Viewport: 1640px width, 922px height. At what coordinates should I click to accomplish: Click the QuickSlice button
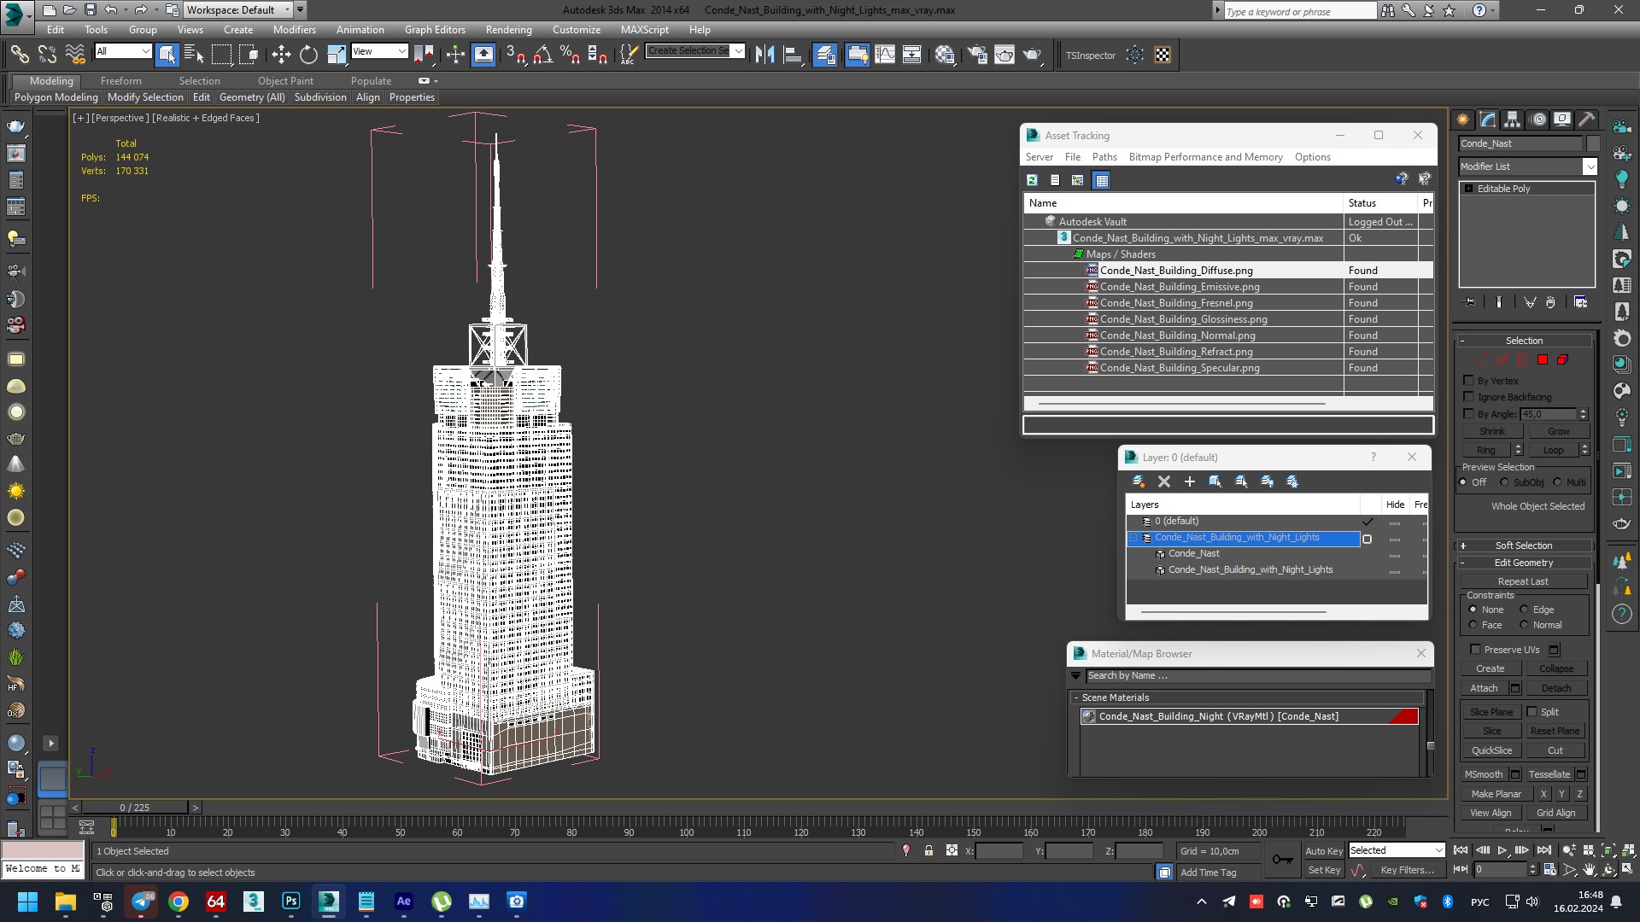1491,750
